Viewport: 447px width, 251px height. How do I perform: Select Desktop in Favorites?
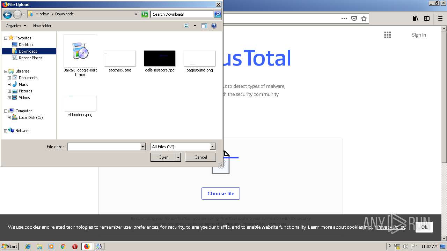pos(25,45)
